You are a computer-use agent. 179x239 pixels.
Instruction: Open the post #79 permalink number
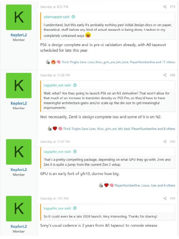[x=172, y=7]
